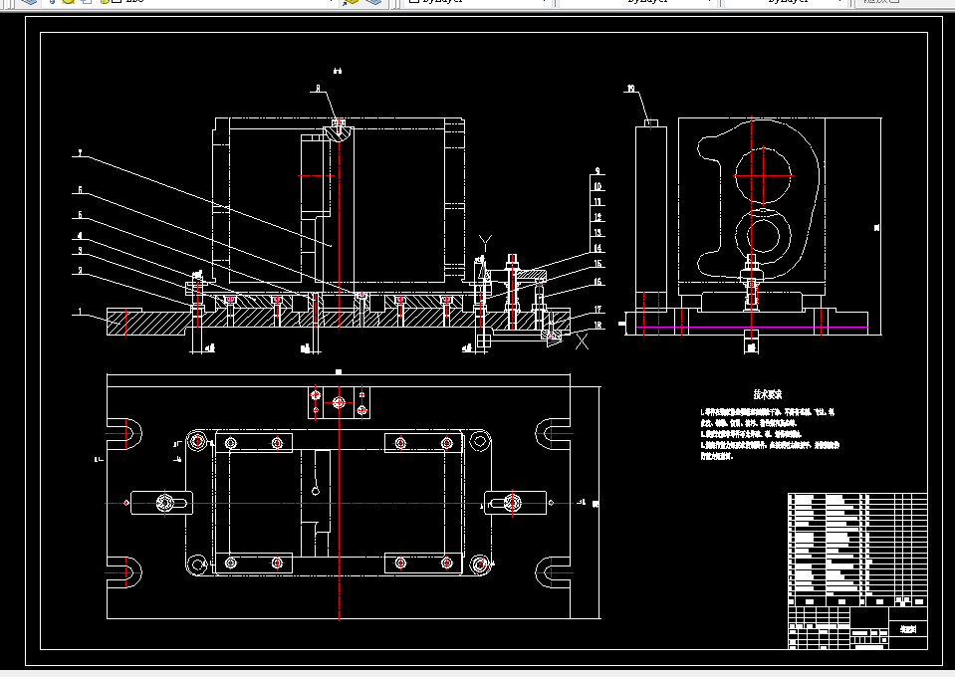Select part callout number 12 label
The width and height of the screenshot is (955, 677).
click(x=597, y=217)
